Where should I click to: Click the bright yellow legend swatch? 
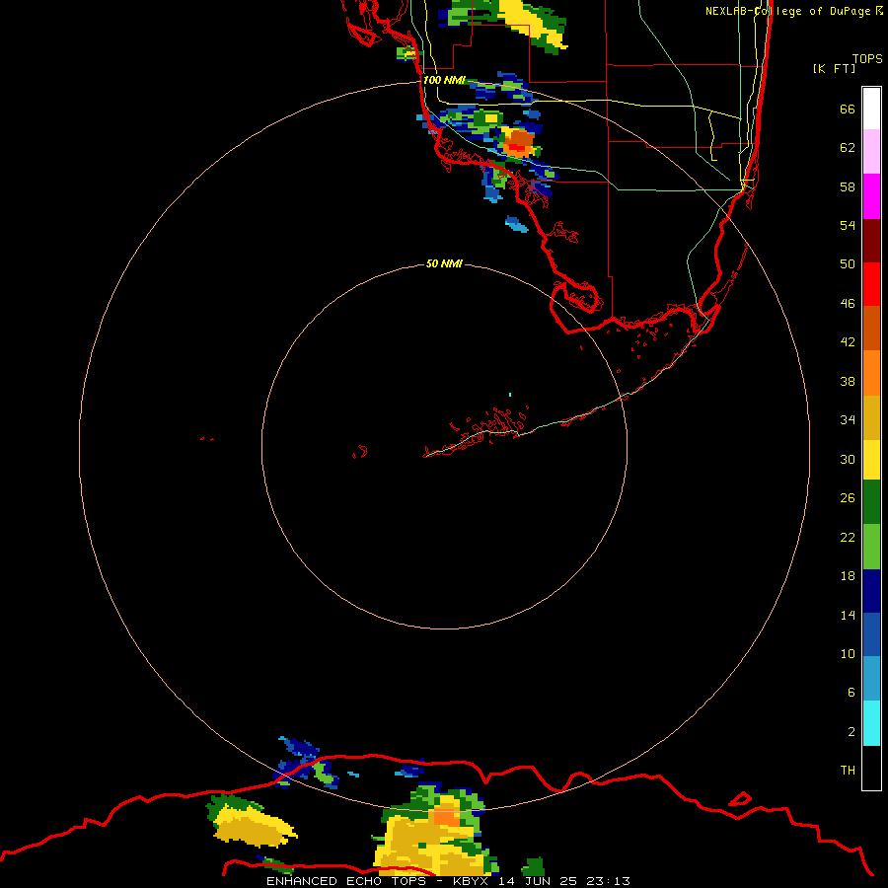click(x=871, y=460)
